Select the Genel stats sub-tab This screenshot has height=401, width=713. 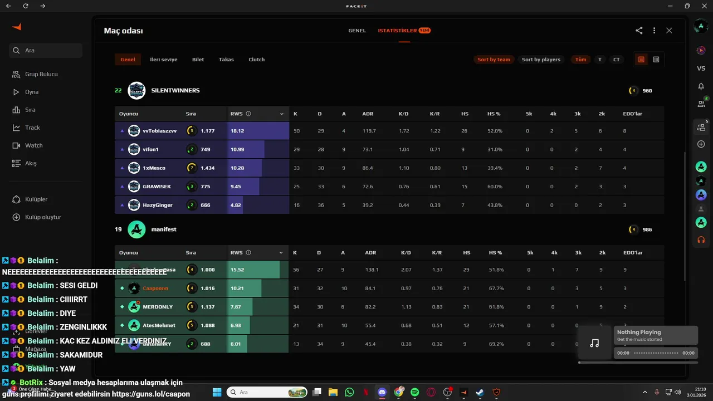click(128, 60)
